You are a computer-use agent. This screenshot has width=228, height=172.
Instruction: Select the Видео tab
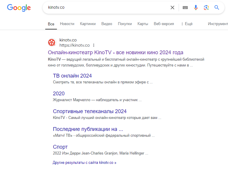pyautogui.click(x=107, y=24)
